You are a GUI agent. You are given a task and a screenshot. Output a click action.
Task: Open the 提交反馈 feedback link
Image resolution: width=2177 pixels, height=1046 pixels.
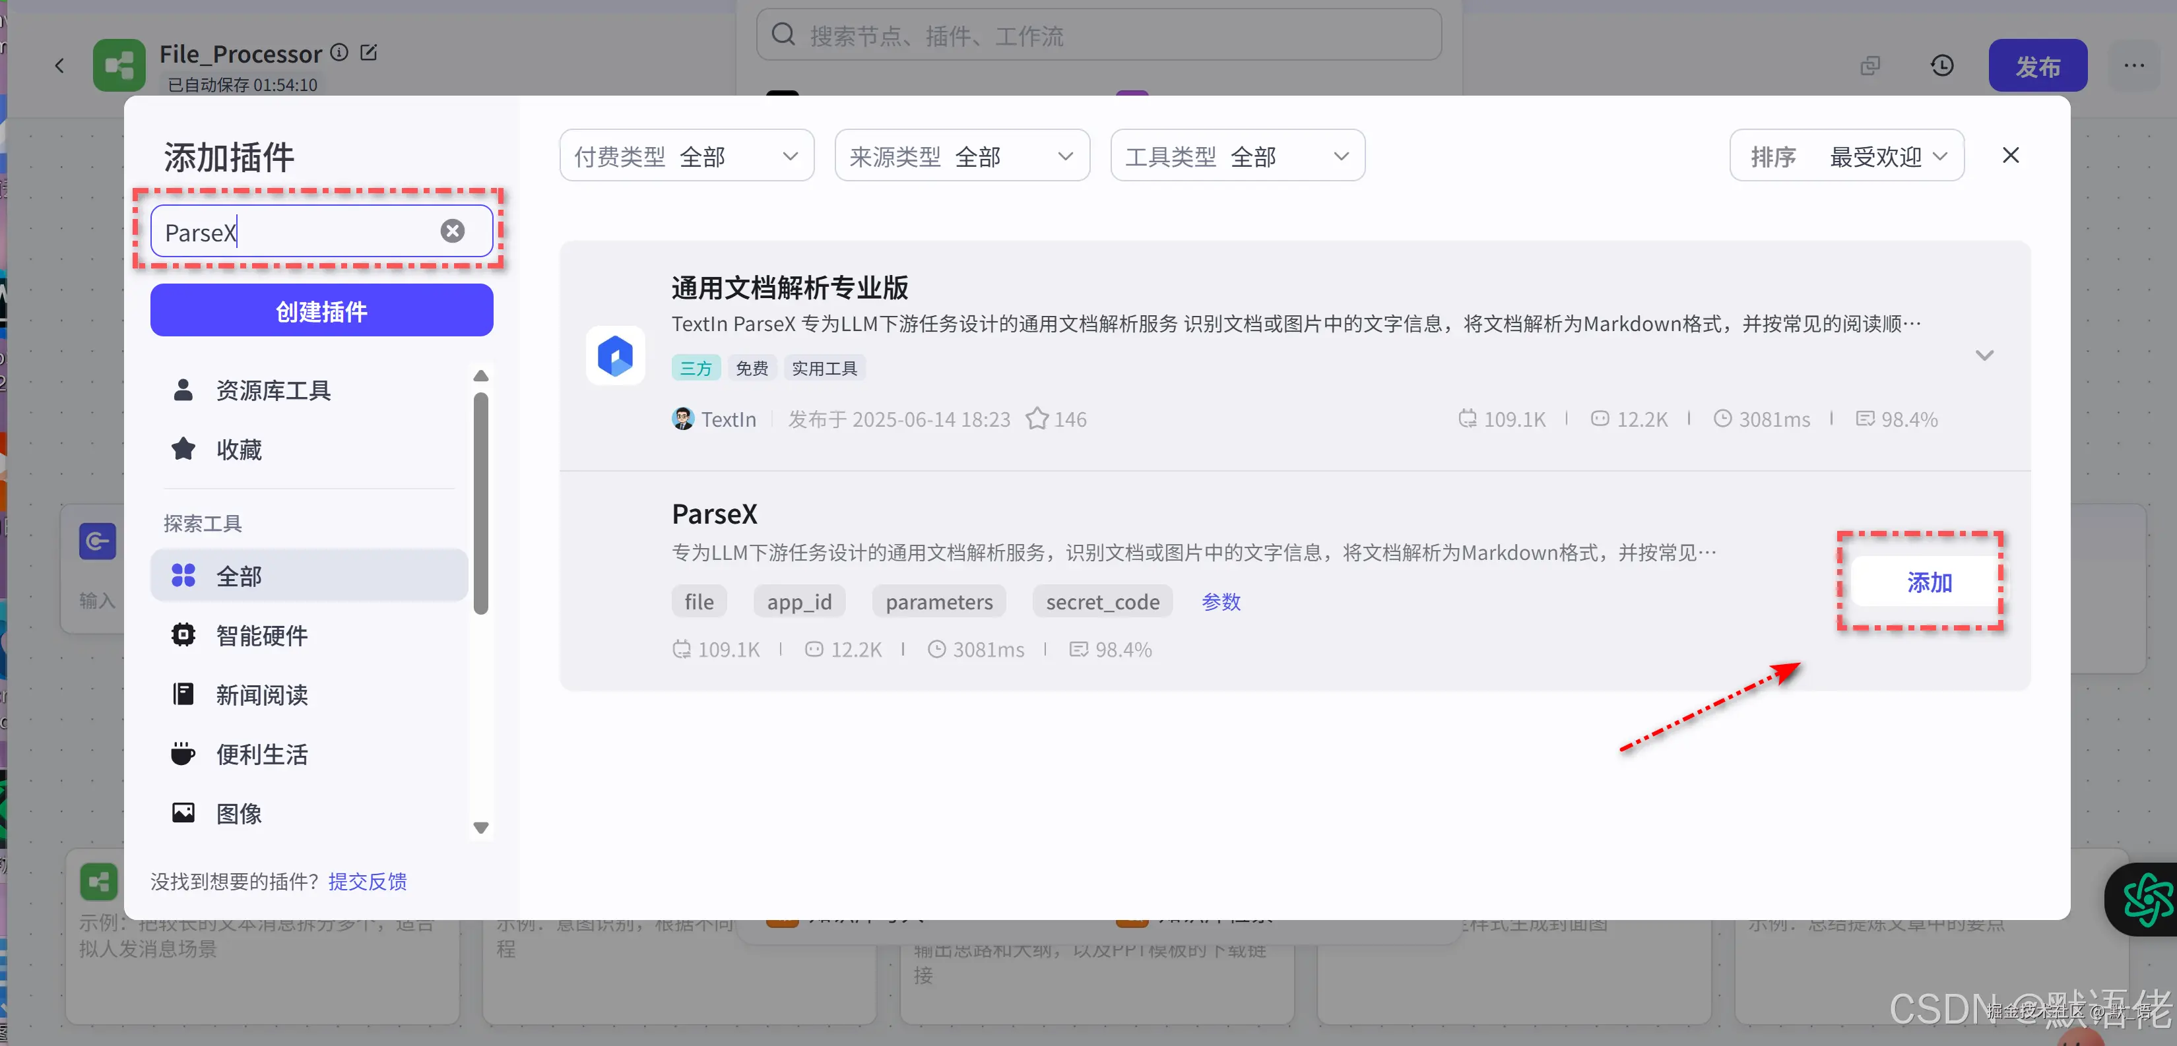coord(367,881)
